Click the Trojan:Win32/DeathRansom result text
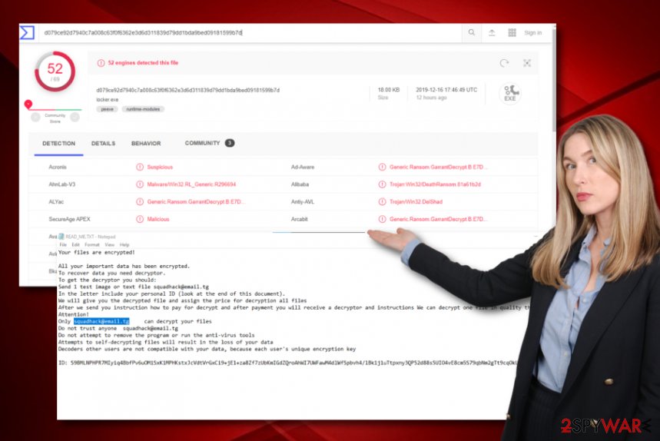This screenshot has height=441, width=660. [435, 184]
